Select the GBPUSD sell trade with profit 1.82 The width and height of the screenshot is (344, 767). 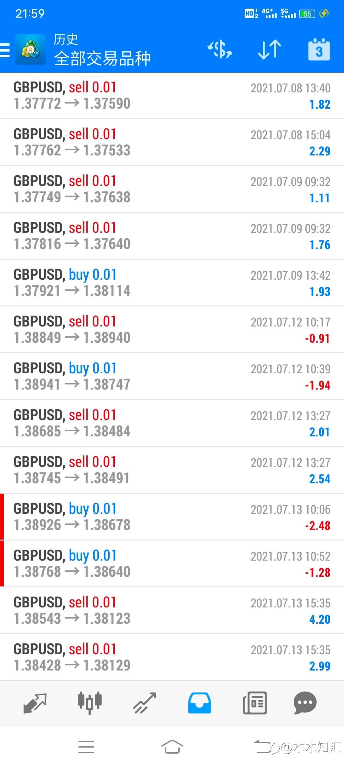[x=172, y=96]
